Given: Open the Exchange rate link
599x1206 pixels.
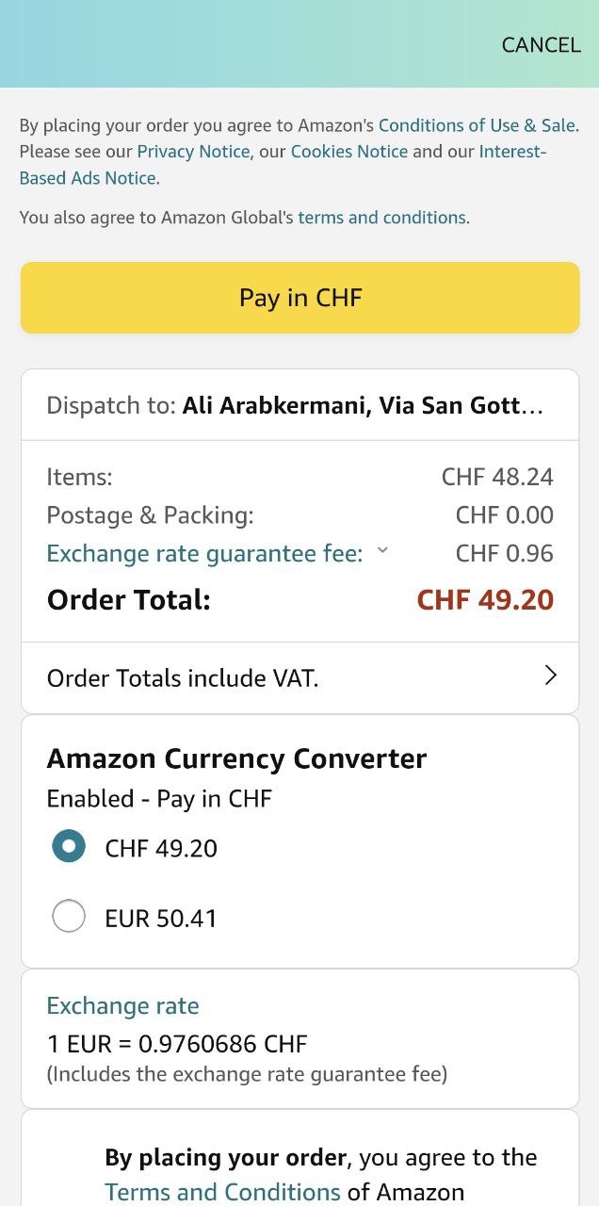Looking at the screenshot, I should tap(122, 1006).
